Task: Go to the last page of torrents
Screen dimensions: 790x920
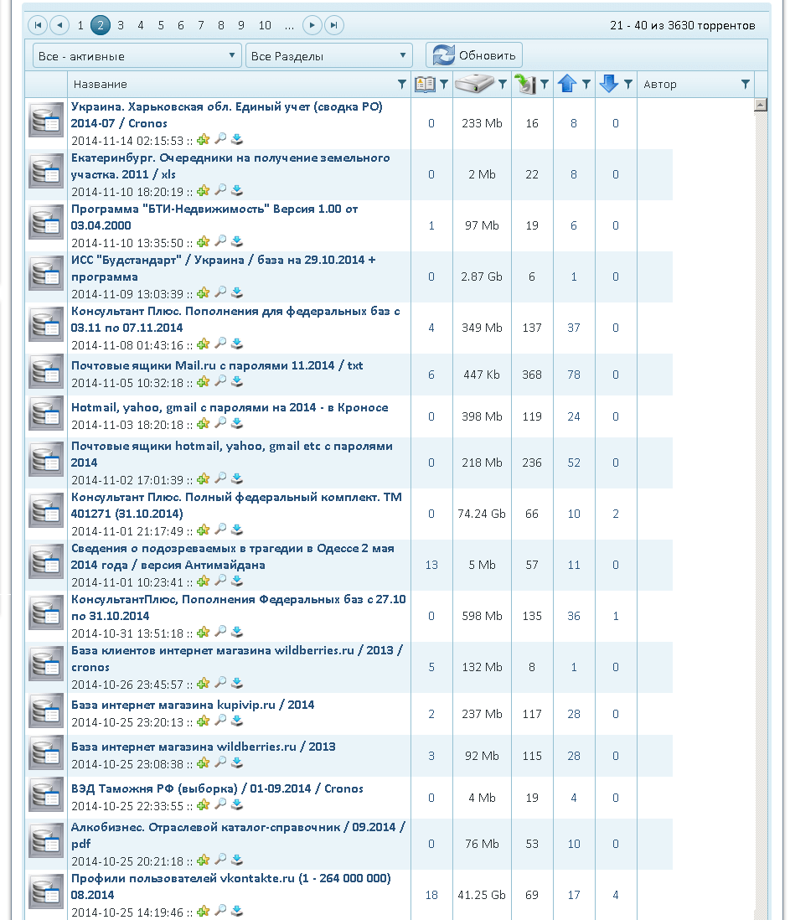Action: pos(333,25)
